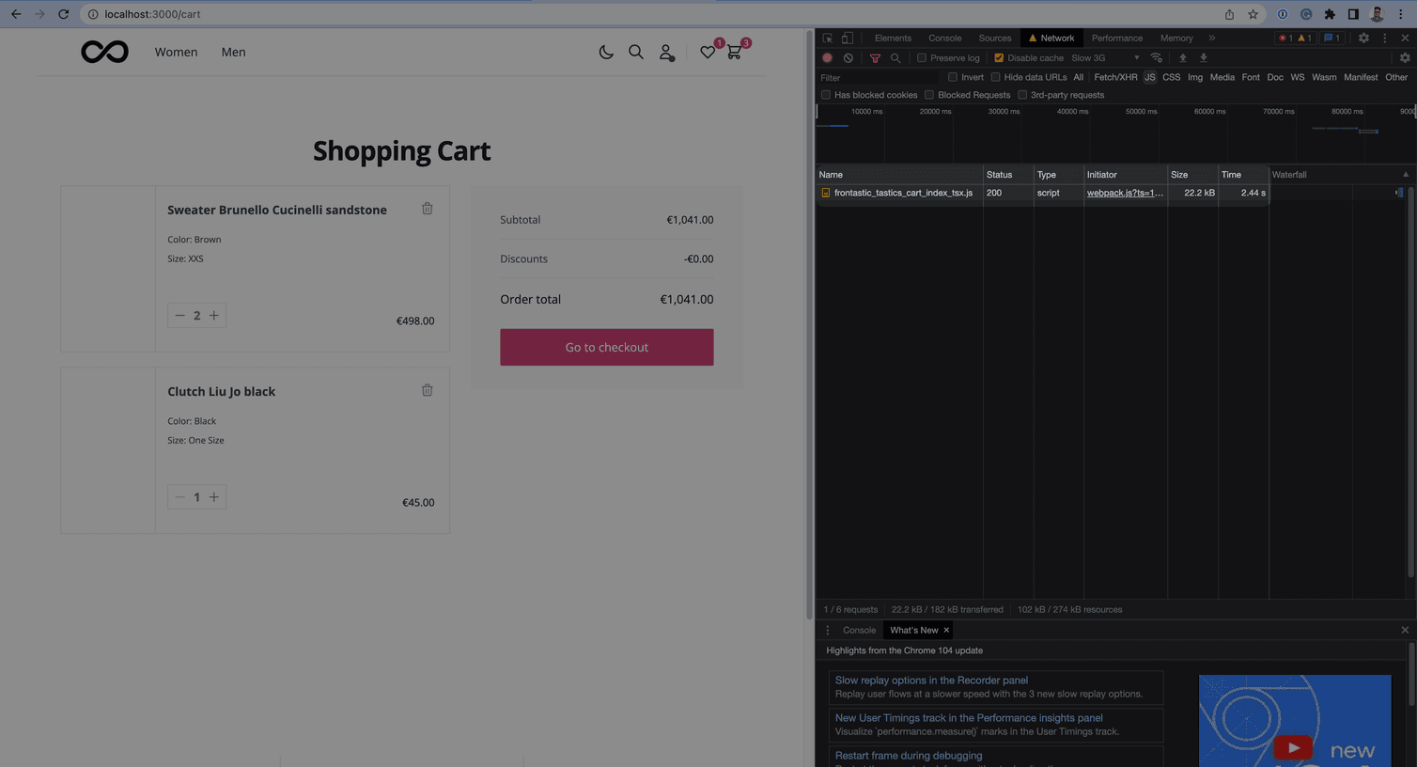Disable the Disable cache checkbox
Screen dimensions: 1417x767
999,57
